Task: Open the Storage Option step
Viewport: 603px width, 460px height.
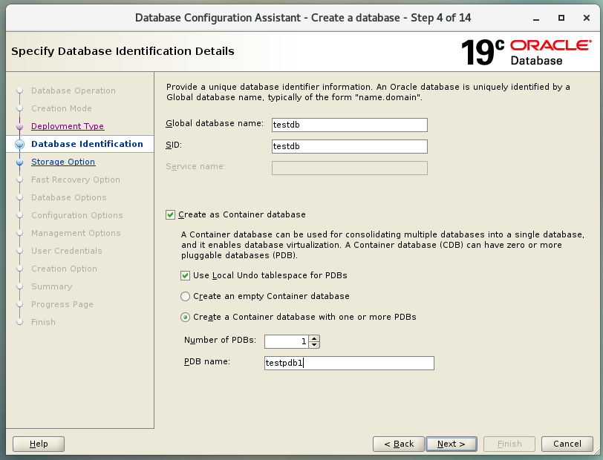Action: click(x=63, y=162)
